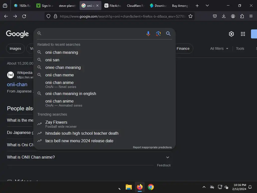Open the Google apps grid
The height and width of the screenshot is (193, 257).
243,34
